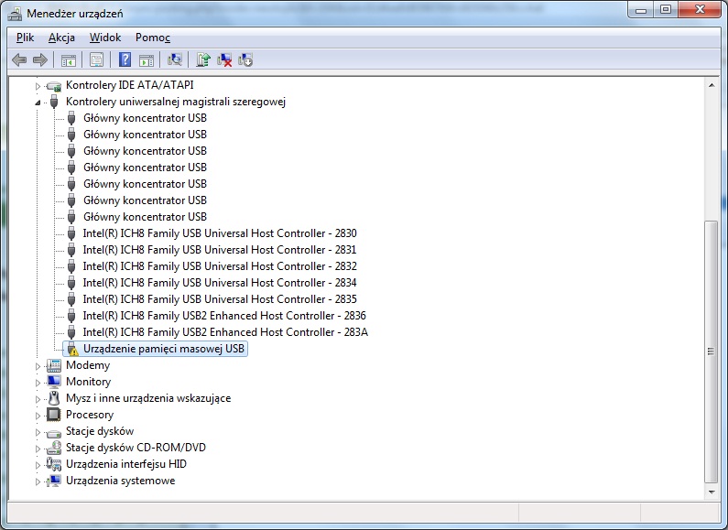
Task: Open the Widok menu
Action: point(105,38)
